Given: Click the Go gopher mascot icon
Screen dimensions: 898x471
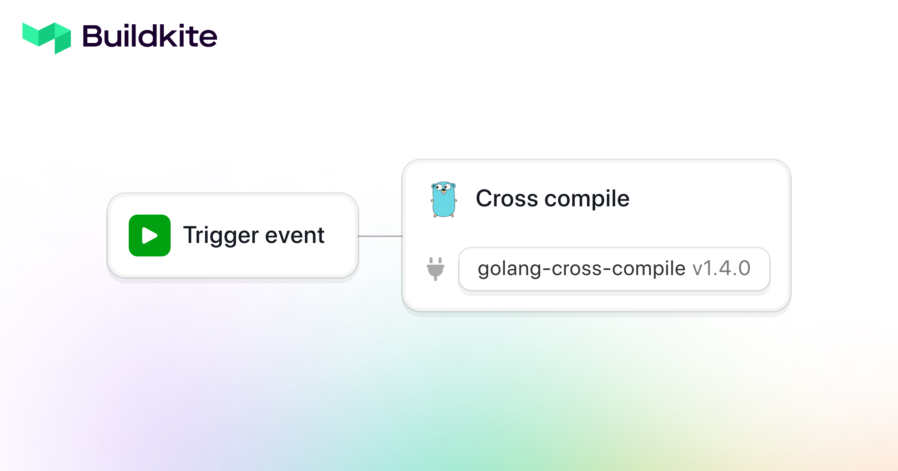Looking at the screenshot, I should [x=444, y=200].
